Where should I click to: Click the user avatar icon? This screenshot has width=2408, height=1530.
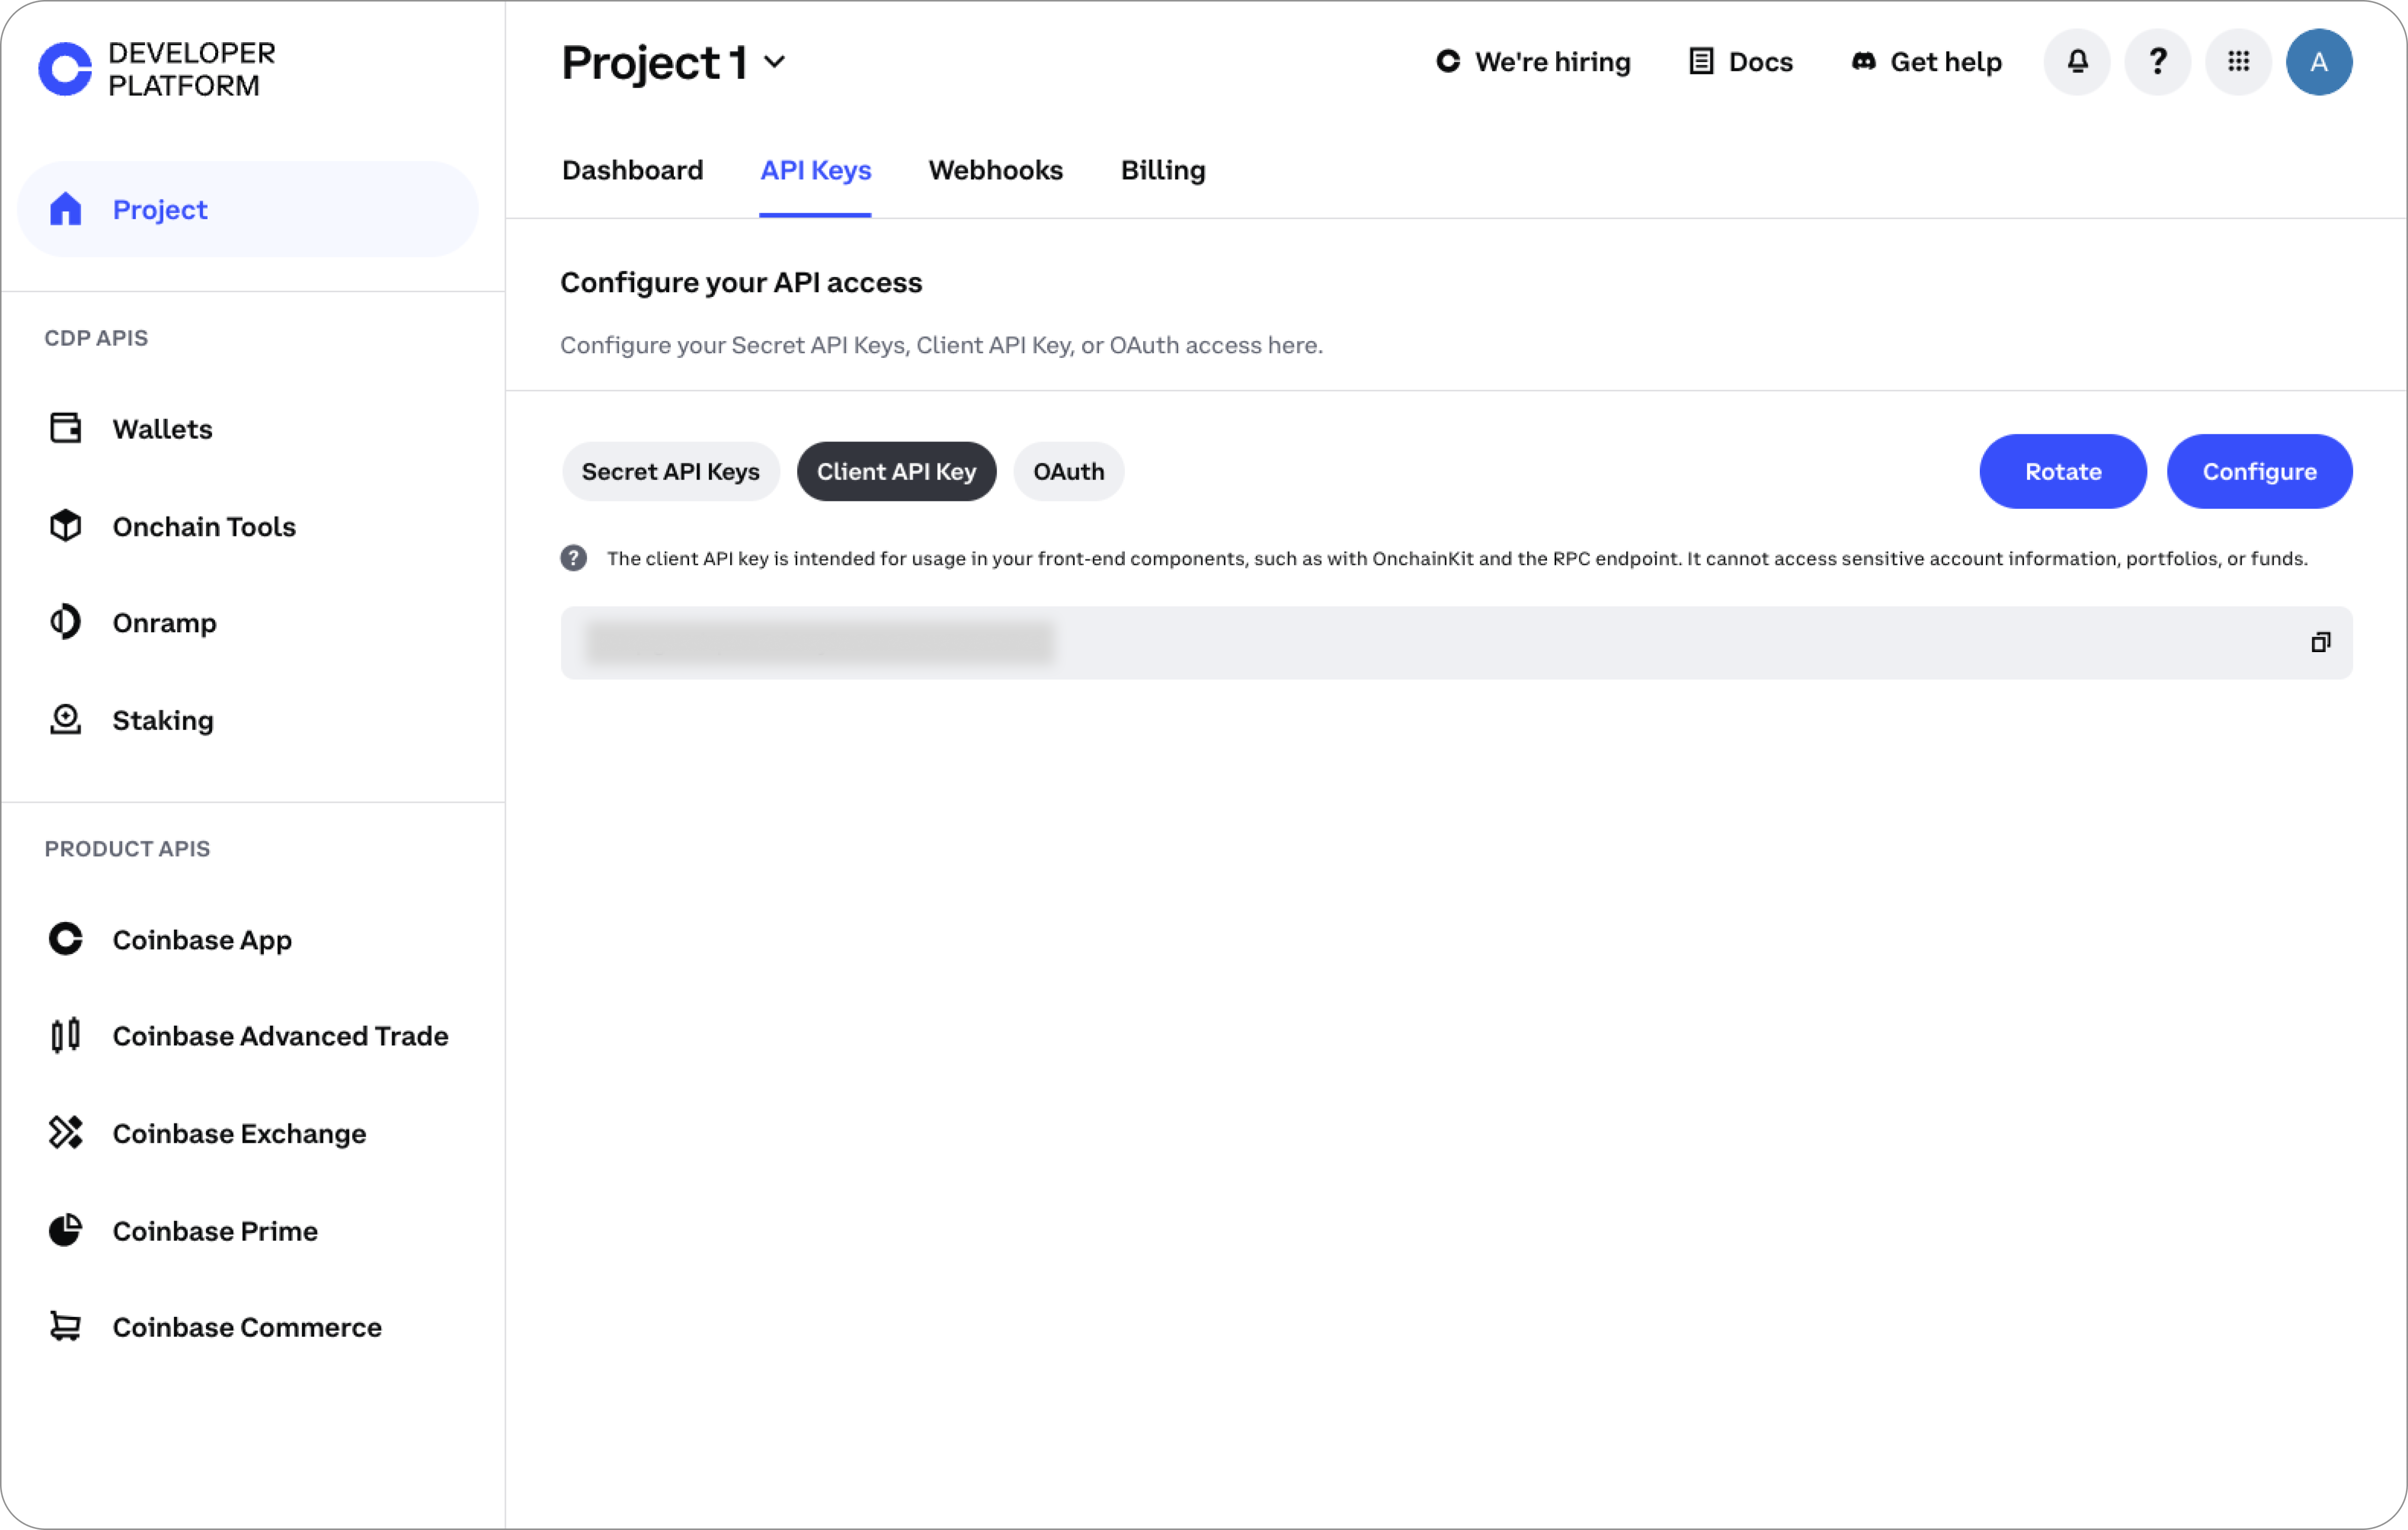coord(2318,62)
